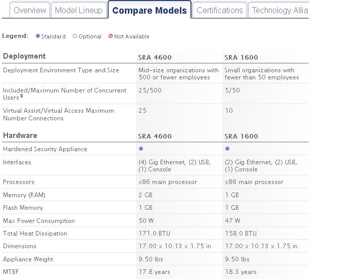Click the Flash Memory row label
Screen dimensions: 337x279
point(23,208)
